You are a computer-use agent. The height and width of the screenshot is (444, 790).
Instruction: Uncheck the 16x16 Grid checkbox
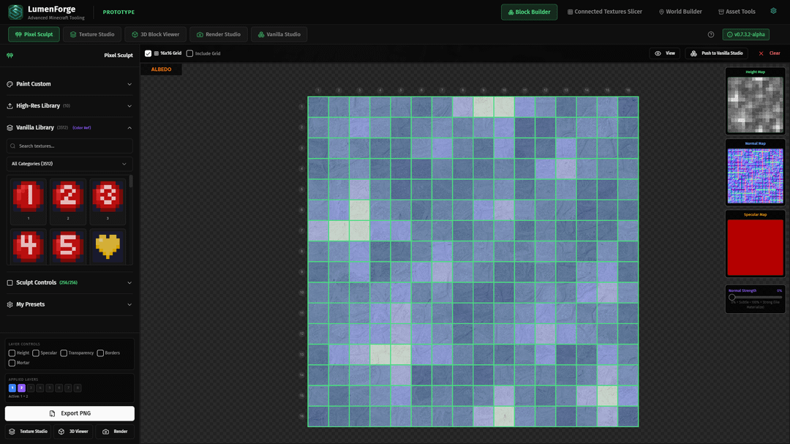tap(148, 53)
